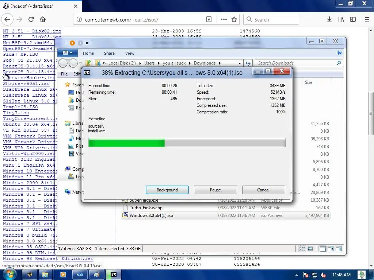
Task: Select Windows 8.0 x64(1).iso file
Action: (x=226, y=215)
